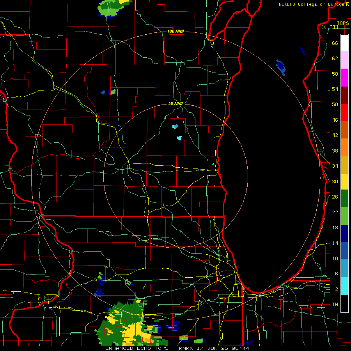This screenshot has width=351, height=351.
Task: Click legend value 34
Action: pos(335,166)
